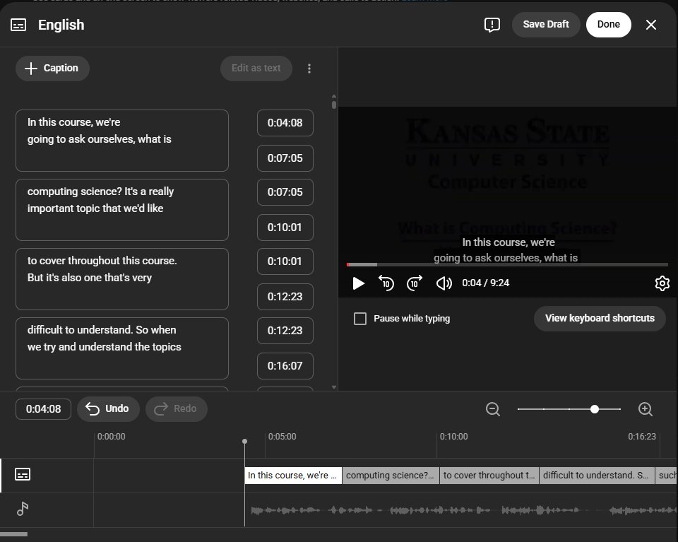Zoom out the timeline
This screenshot has width=678, height=542.
[x=493, y=409]
